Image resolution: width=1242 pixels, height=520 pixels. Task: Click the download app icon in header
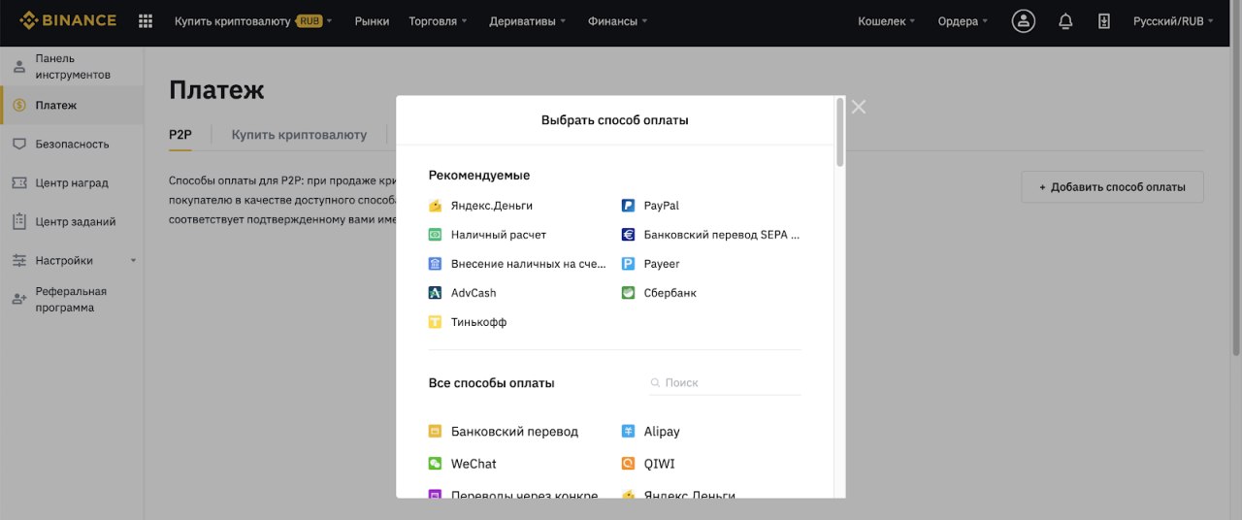[x=1104, y=20]
